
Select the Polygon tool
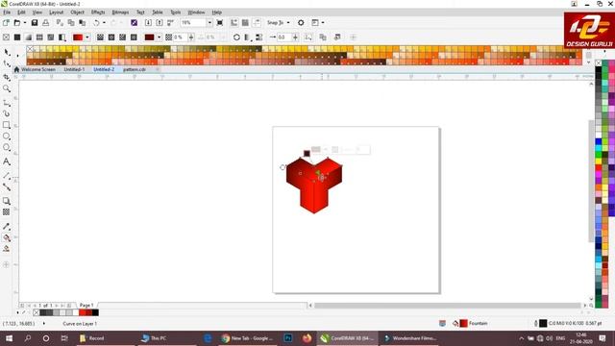[7, 148]
